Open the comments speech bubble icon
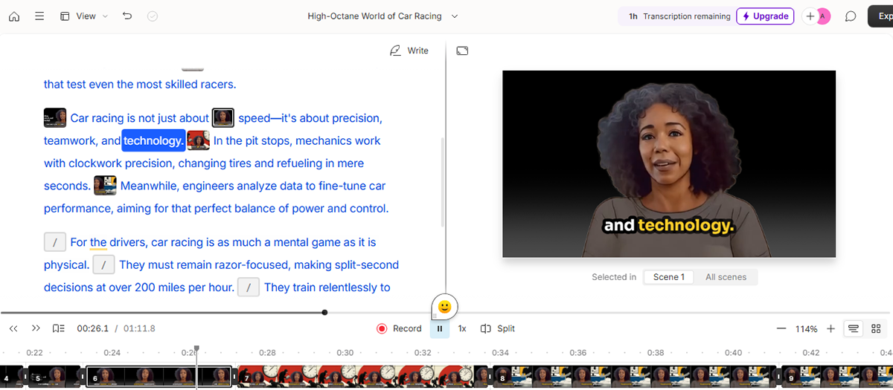893x390 pixels. coord(851,16)
